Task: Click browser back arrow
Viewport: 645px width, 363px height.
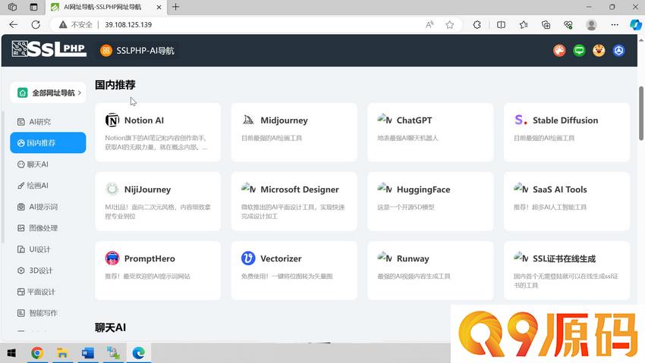Action: click(13, 25)
